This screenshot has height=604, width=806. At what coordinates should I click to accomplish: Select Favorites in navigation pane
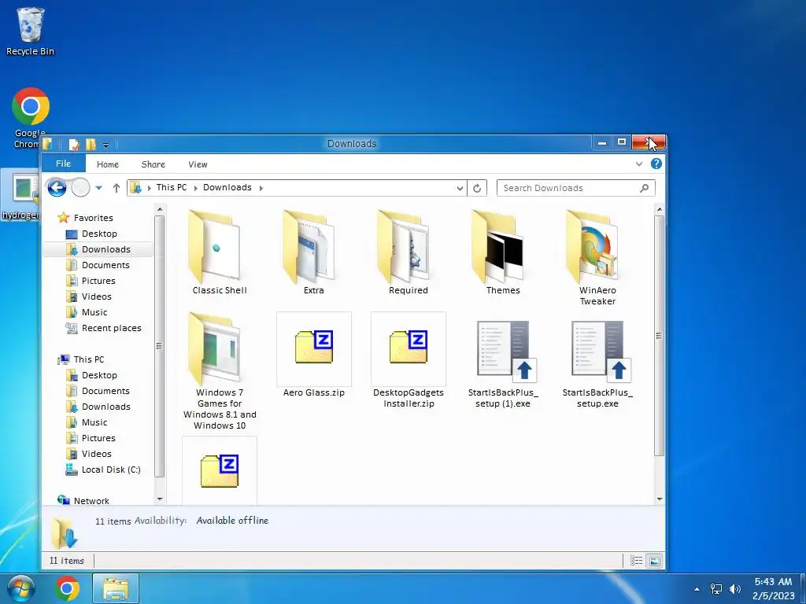pos(93,218)
